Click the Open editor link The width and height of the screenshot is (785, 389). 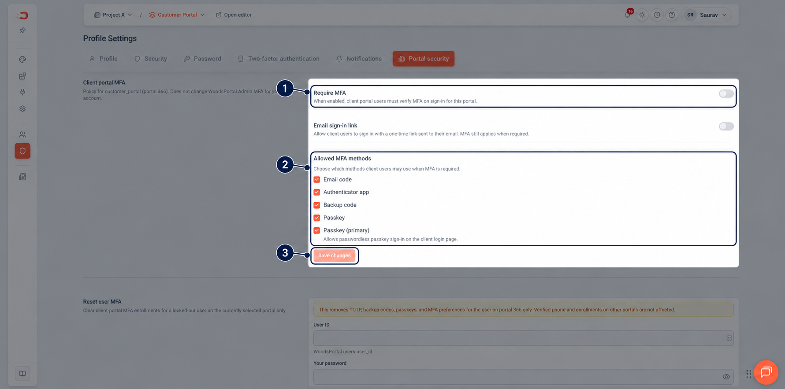point(234,15)
